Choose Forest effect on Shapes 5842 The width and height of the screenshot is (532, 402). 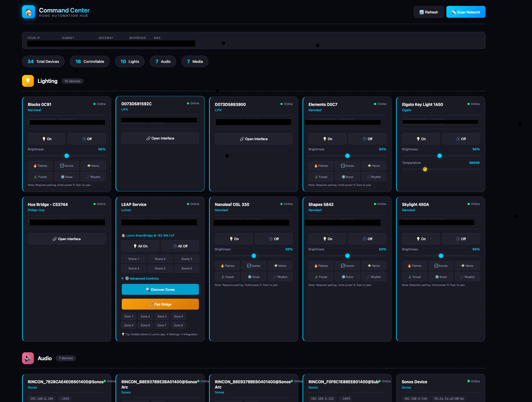(x=321, y=277)
